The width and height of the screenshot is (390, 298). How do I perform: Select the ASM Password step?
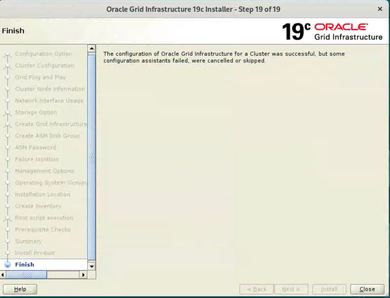click(36, 147)
